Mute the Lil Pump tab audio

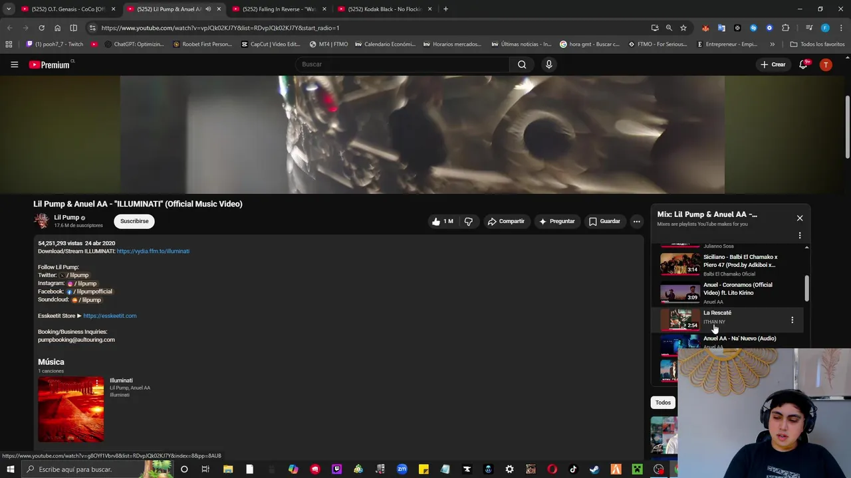pyautogui.click(x=208, y=9)
